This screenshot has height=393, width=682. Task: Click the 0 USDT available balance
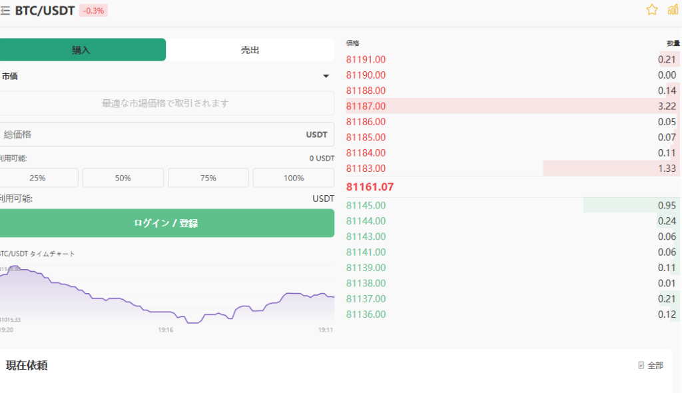(322, 159)
